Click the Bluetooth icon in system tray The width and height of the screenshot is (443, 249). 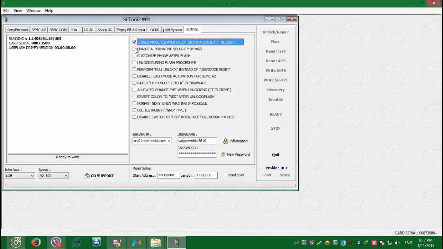tap(359, 243)
